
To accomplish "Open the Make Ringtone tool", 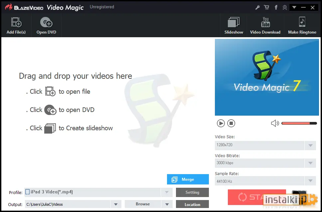I will click(x=302, y=26).
